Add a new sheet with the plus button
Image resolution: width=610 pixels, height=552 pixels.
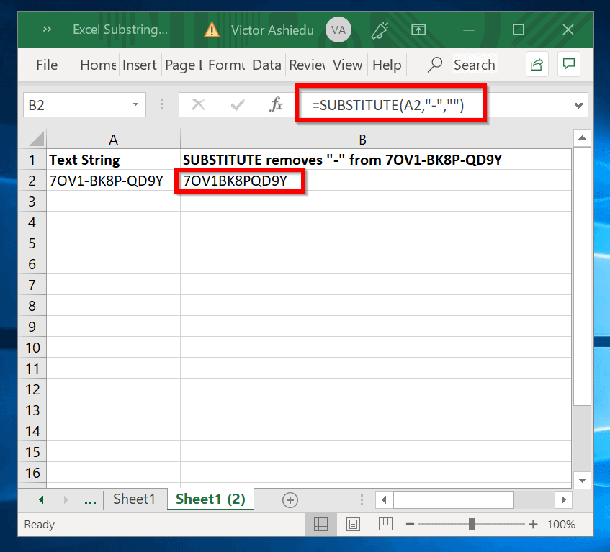click(290, 499)
